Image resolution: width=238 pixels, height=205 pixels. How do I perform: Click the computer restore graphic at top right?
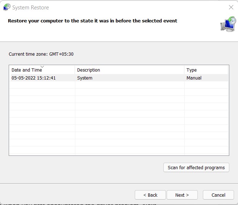(228, 24)
